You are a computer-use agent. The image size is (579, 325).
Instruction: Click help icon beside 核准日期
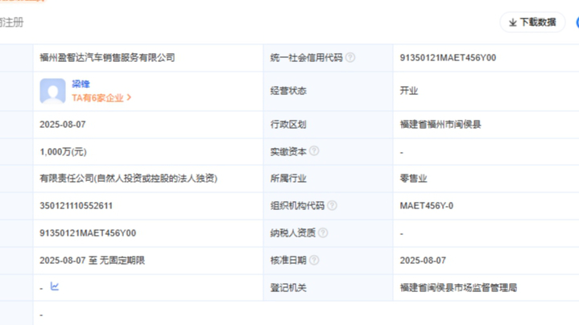(314, 261)
